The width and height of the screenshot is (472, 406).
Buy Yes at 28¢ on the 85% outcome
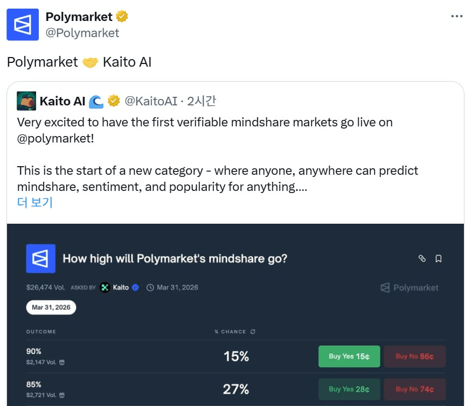tap(349, 389)
